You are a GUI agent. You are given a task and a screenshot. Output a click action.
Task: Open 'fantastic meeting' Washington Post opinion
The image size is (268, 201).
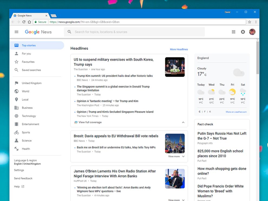coord(107,101)
